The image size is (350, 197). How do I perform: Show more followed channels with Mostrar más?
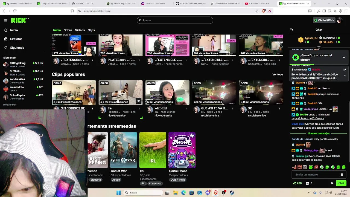[x=10, y=105]
